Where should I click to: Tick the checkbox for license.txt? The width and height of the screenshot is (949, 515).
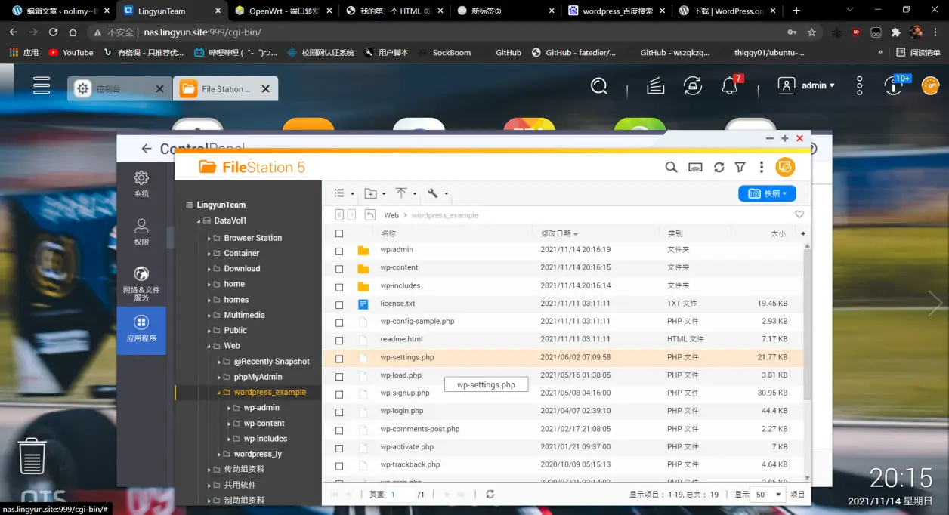point(339,305)
